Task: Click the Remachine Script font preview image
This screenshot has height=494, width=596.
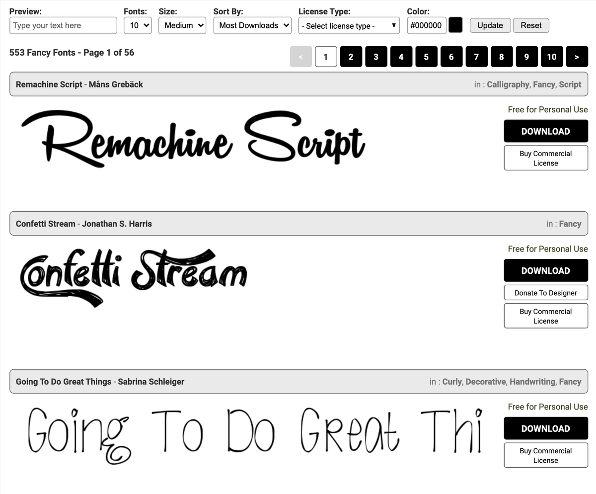Action: coord(194,139)
